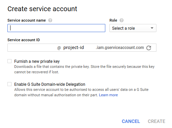Click the Role dropdown arrow
Viewport: 172px width, 128px height.
point(152,28)
